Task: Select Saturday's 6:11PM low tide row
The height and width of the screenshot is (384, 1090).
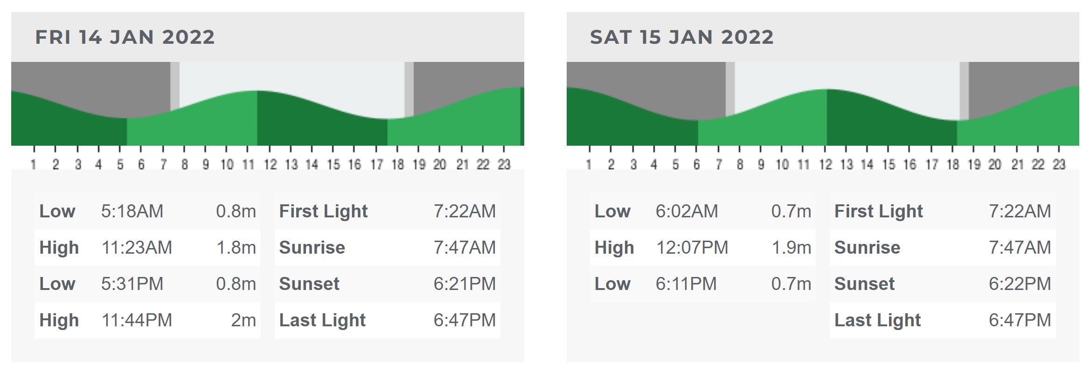Action: tap(703, 284)
